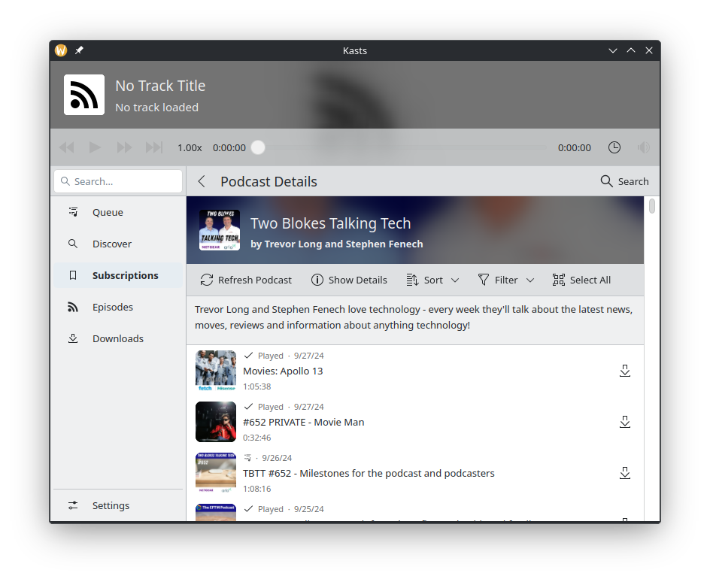Click the podcast description text

click(x=414, y=317)
